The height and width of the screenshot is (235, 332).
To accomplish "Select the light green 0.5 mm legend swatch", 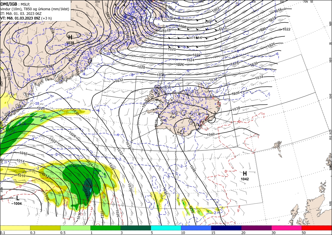I will click(x=75, y=228).
